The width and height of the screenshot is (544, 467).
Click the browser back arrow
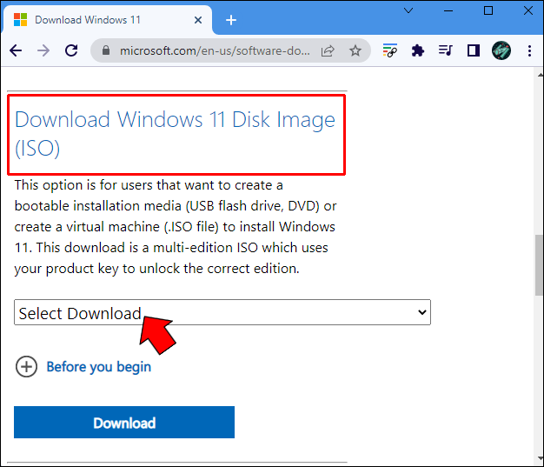[15, 50]
